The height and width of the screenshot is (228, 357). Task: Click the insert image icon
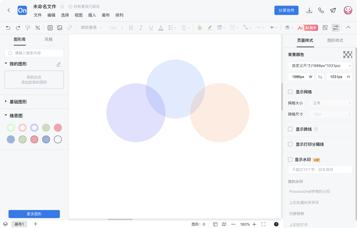click(x=60, y=28)
